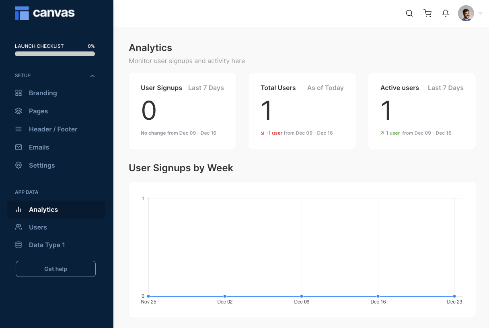The height and width of the screenshot is (328, 489).
Task: Open the user avatar menu
Action: (466, 13)
